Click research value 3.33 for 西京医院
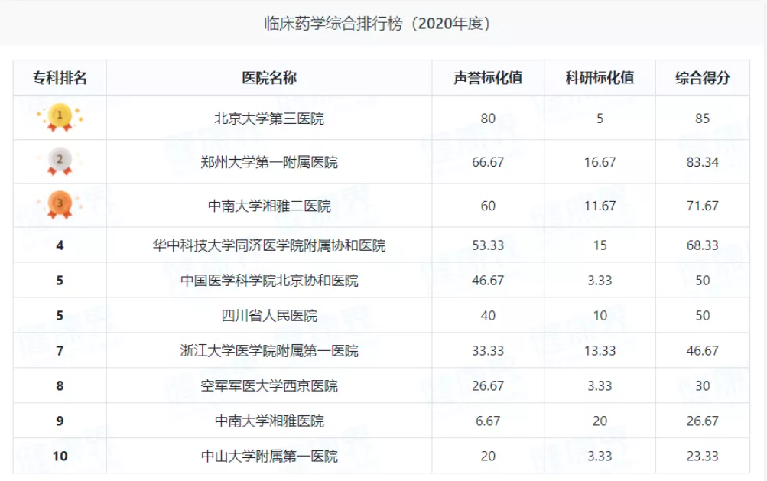This screenshot has width=767, height=481. coord(600,386)
